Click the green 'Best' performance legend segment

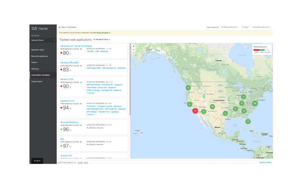[x=262, y=50]
